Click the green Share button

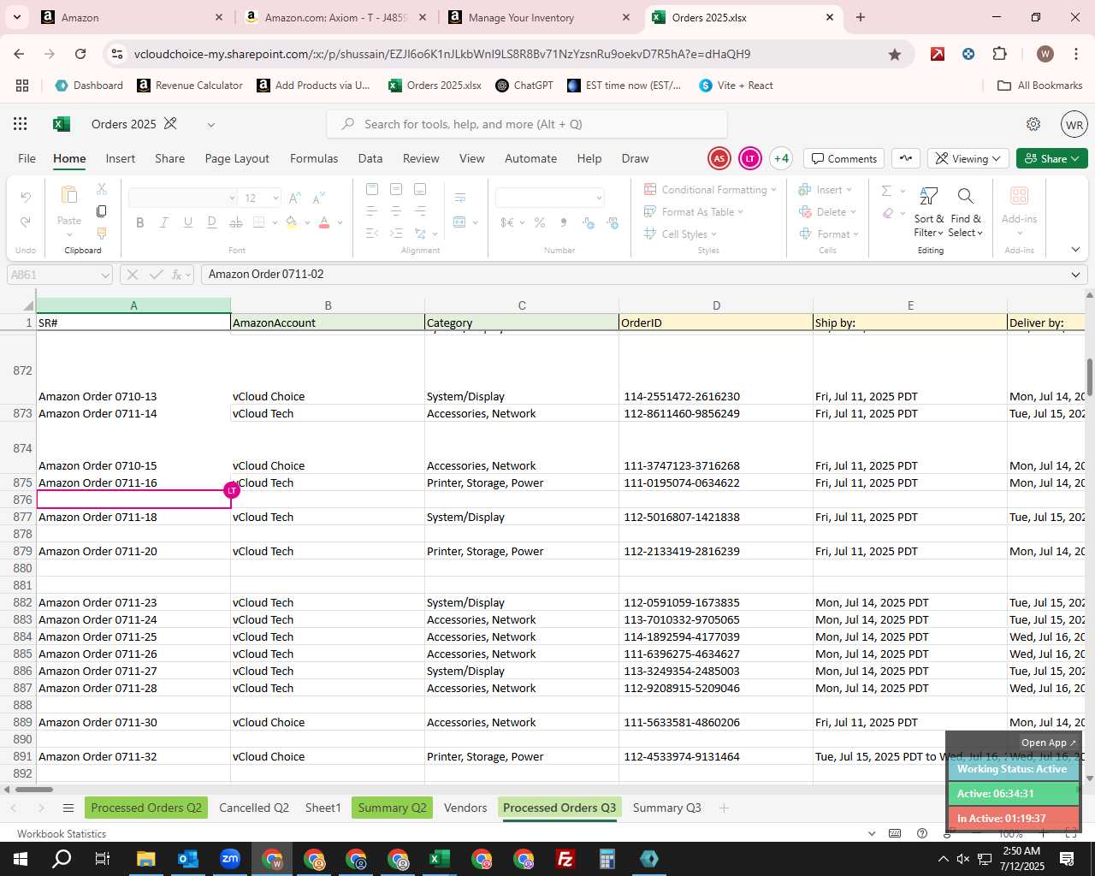1052,158
